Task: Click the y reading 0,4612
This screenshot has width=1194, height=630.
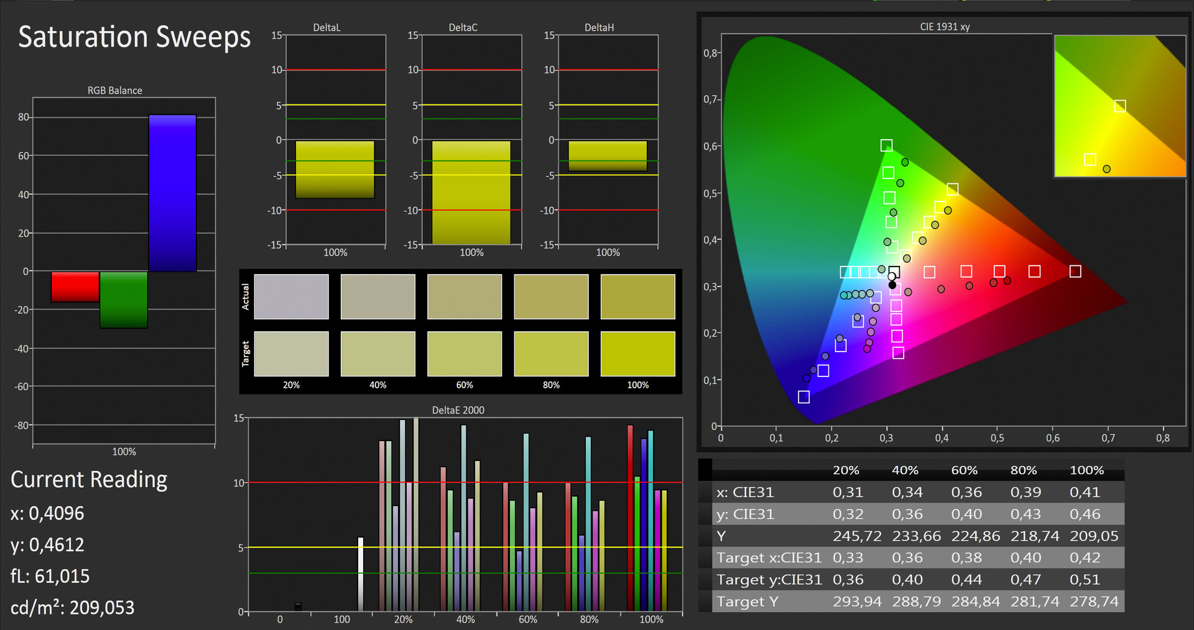Action: tap(47, 545)
